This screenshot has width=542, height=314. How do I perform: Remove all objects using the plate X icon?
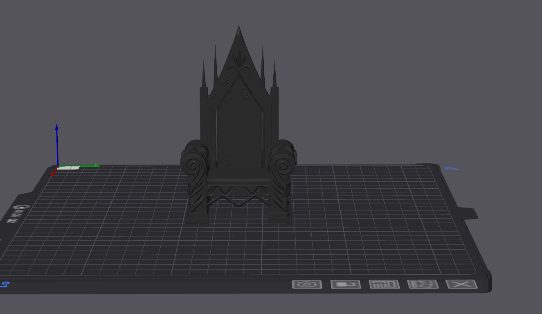461,284
